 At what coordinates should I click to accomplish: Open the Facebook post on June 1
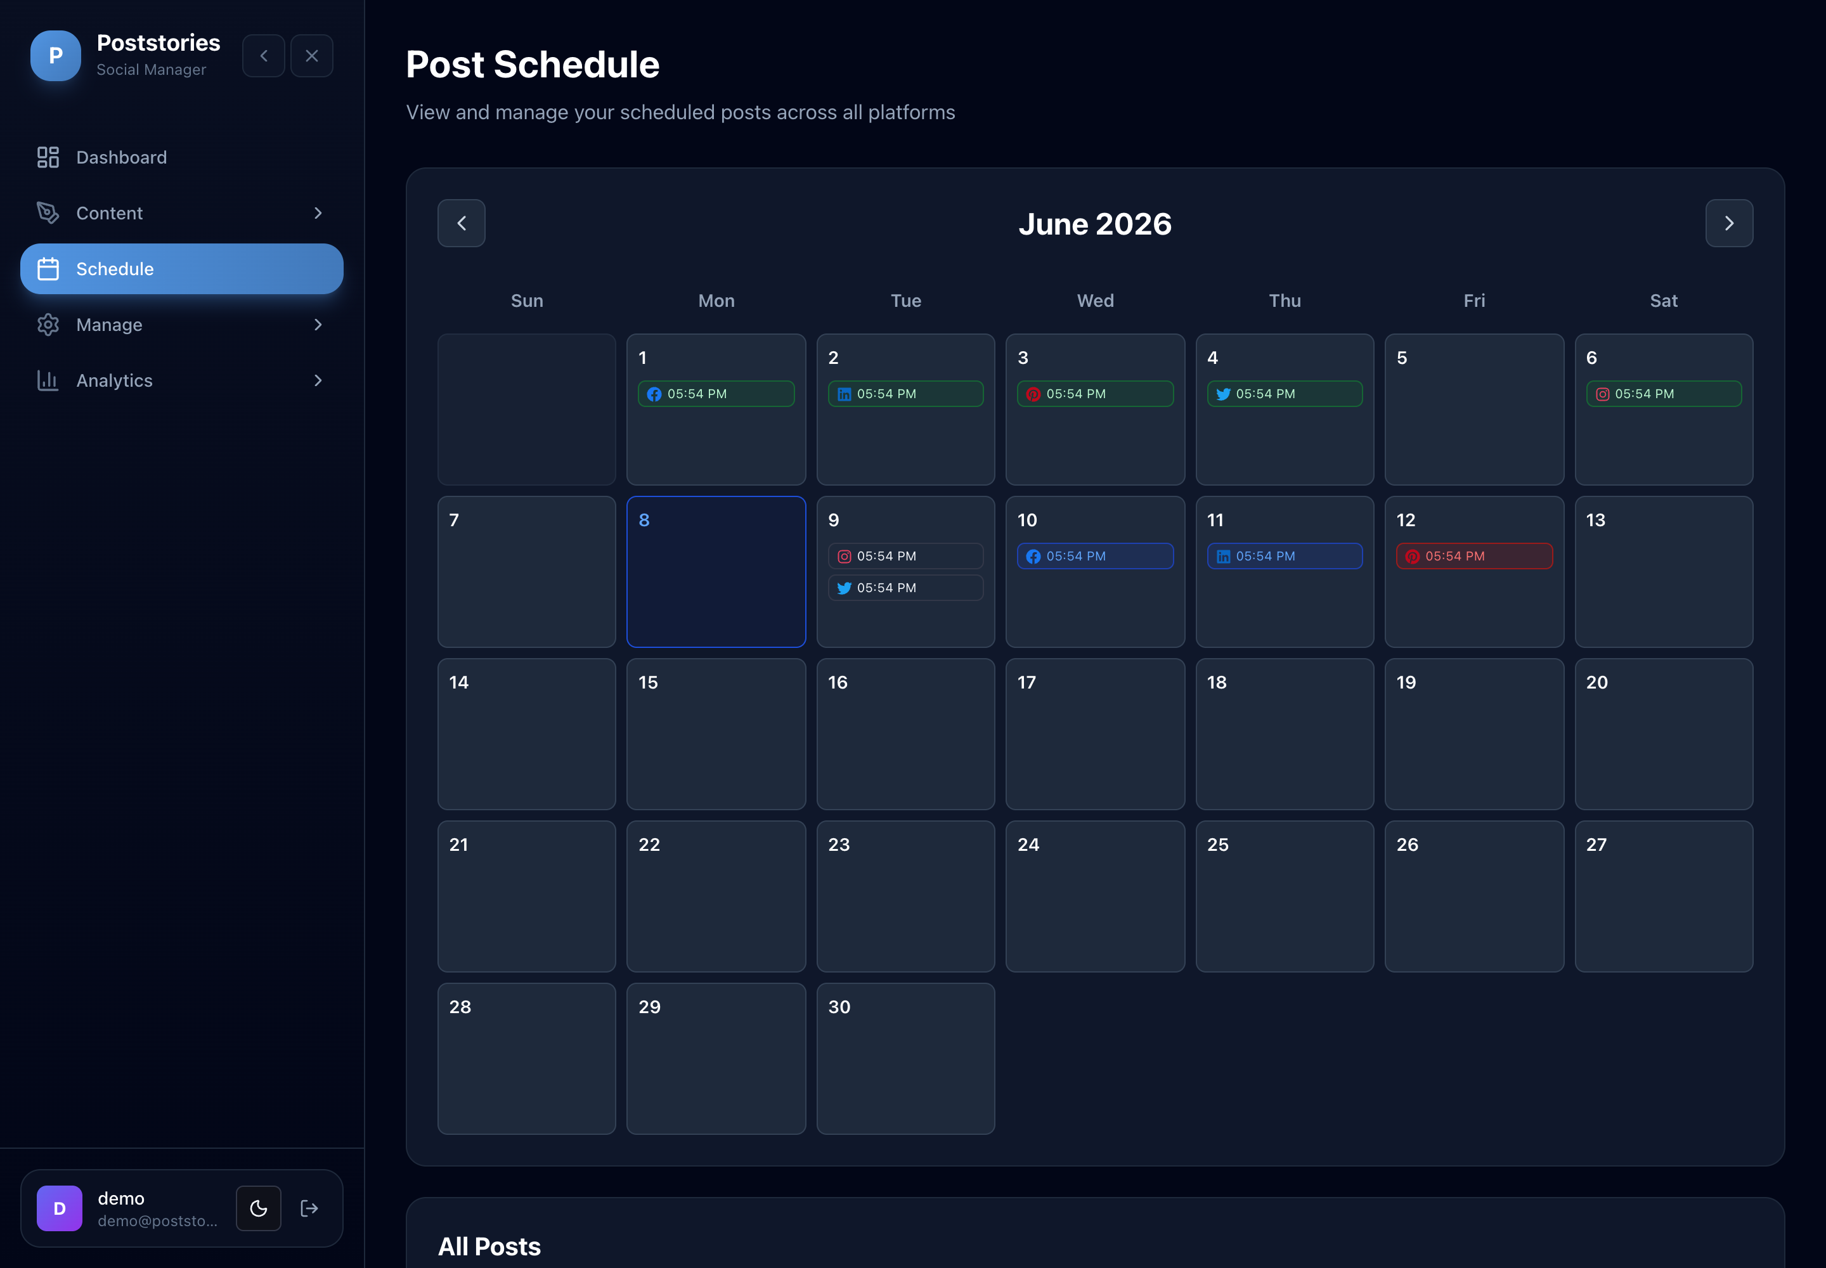pyautogui.click(x=716, y=394)
